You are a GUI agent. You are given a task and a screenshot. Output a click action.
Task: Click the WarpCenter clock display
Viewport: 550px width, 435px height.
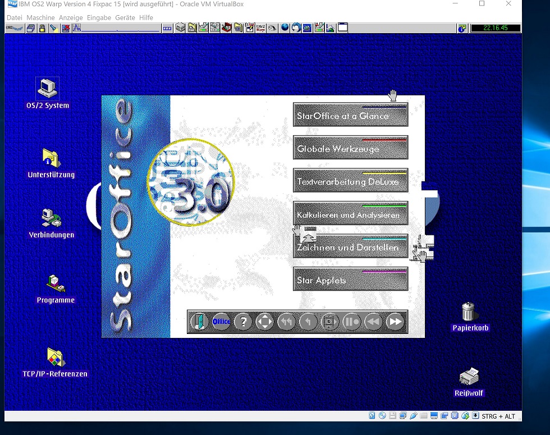[x=495, y=28]
